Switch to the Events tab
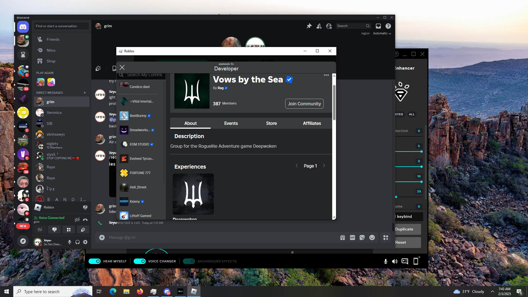The width and height of the screenshot is (528, 297). pyautogui.click(x=231, y=123)
